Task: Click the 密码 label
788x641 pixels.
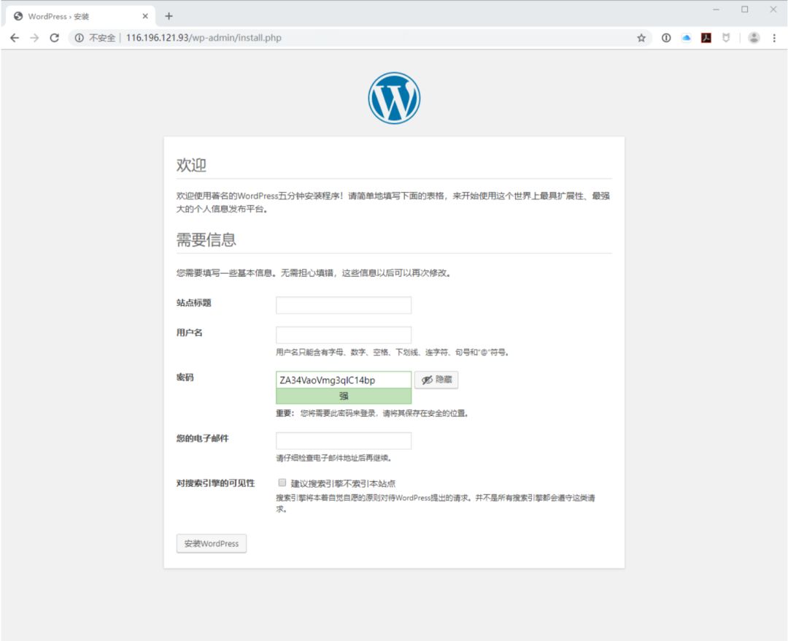Action: point(185,377)
